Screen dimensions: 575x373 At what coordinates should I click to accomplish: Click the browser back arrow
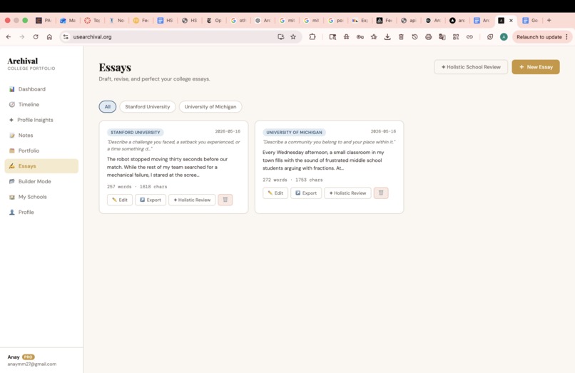(9, 37)
